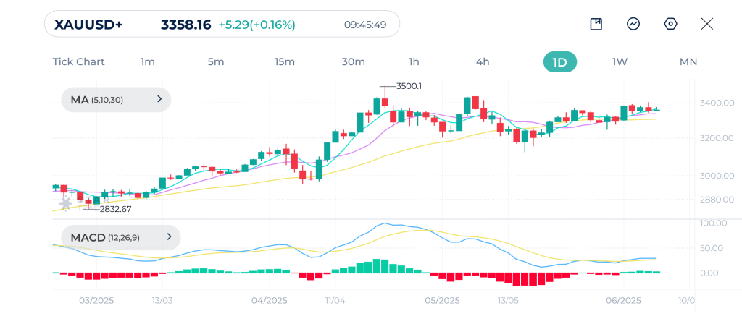Image resolution: width=742 pixels, height=324 pixels.
Task: Close the chart with X icon
Action: (x=707, y=24)
